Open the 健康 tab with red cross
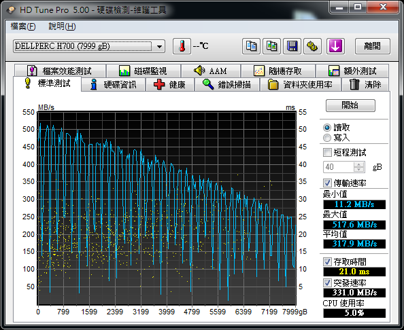 pos(170,85)
